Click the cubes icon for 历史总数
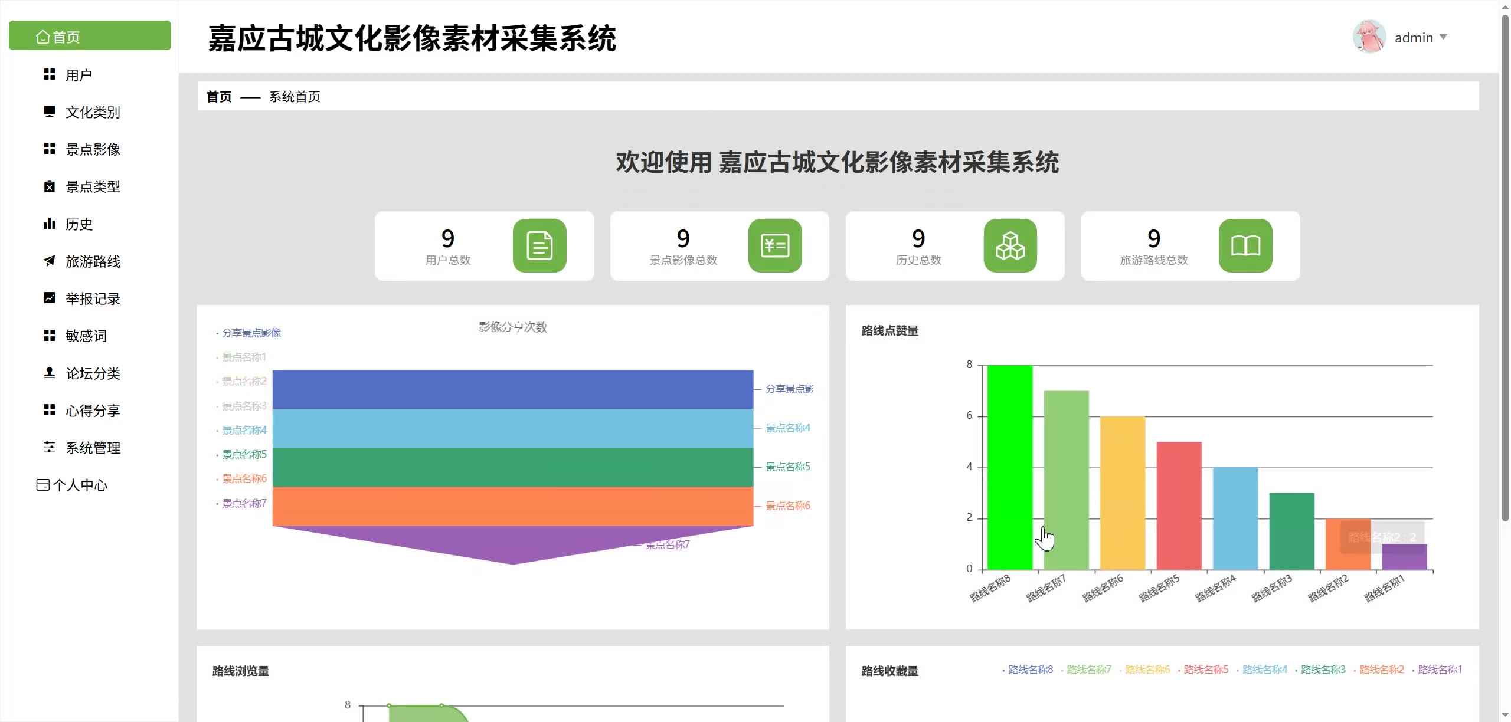The width and height of the screenshot is (1511, 722). 1010,245
